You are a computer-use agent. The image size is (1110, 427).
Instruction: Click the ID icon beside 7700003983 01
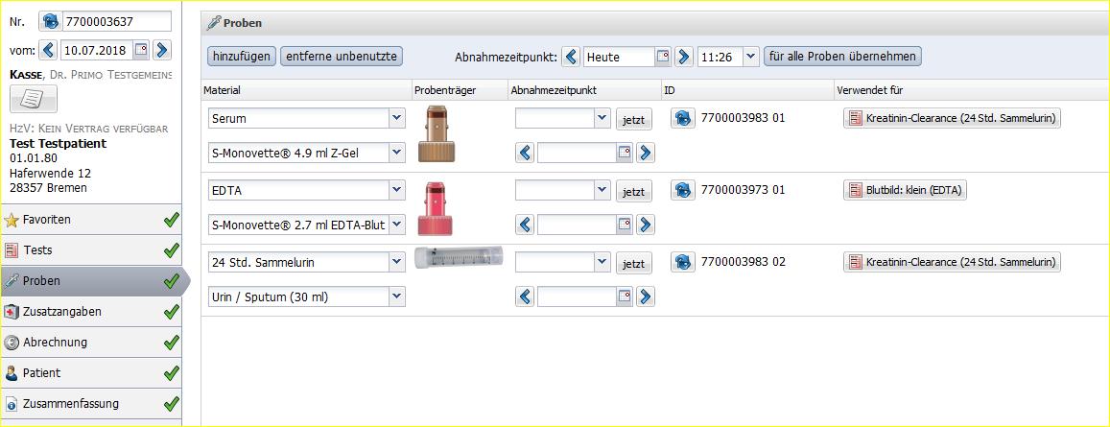click(x=683, y=118)
